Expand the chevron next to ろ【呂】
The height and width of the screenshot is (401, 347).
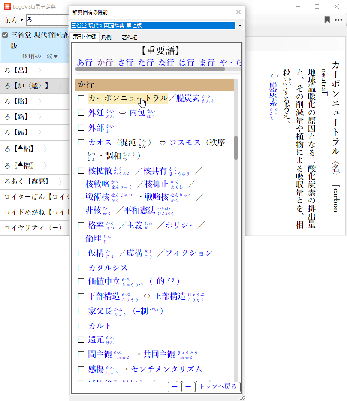click(39, 70)
